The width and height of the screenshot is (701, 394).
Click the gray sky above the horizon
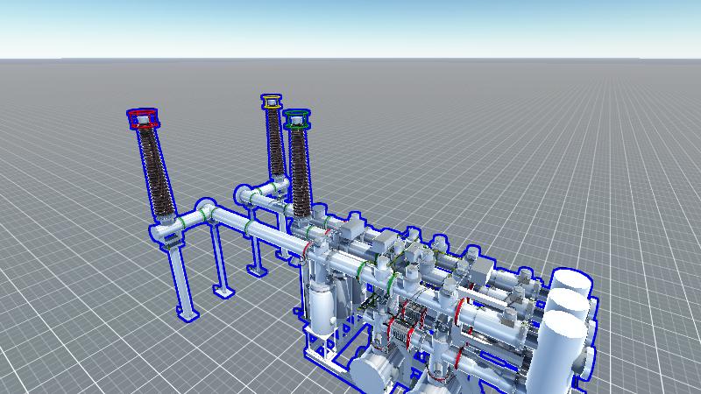[350, 26]
